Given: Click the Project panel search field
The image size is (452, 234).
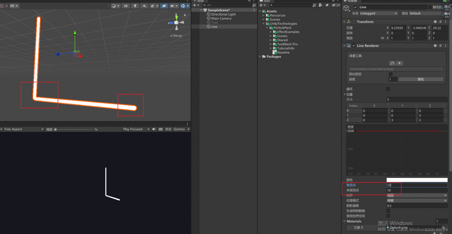Looking at the screenshot, I should pyautogui.click(x=290, y=5).
